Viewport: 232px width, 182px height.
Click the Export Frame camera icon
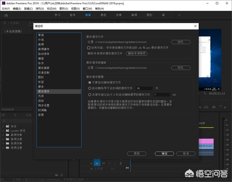point(214,107)
